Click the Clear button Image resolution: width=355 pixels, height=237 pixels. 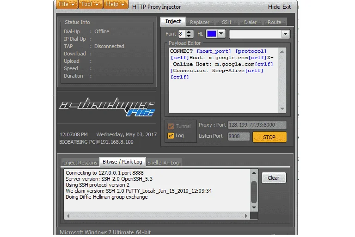click(x=274, y=178)
